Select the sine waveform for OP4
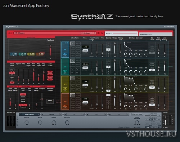180x142 pixels. (73, 96)
